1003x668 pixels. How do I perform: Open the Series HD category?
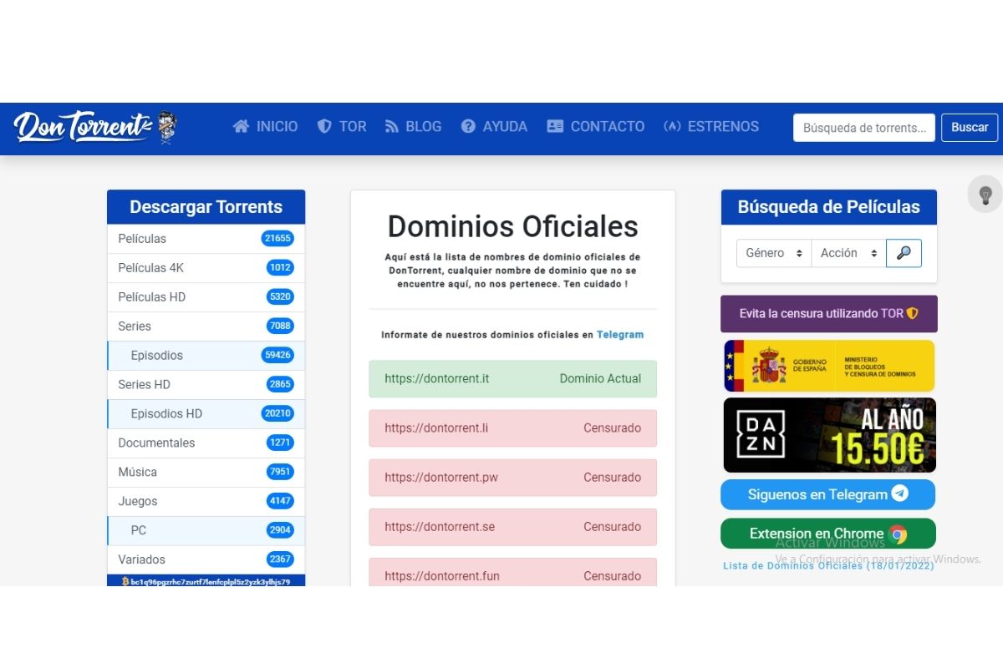(206, 385)
